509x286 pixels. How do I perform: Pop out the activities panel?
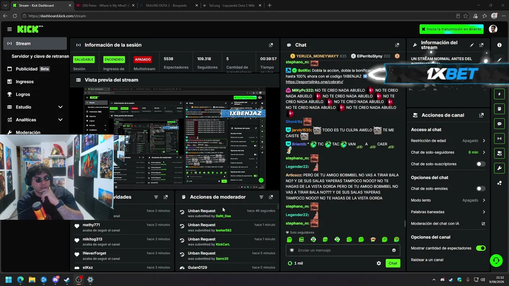click(166, 197)
